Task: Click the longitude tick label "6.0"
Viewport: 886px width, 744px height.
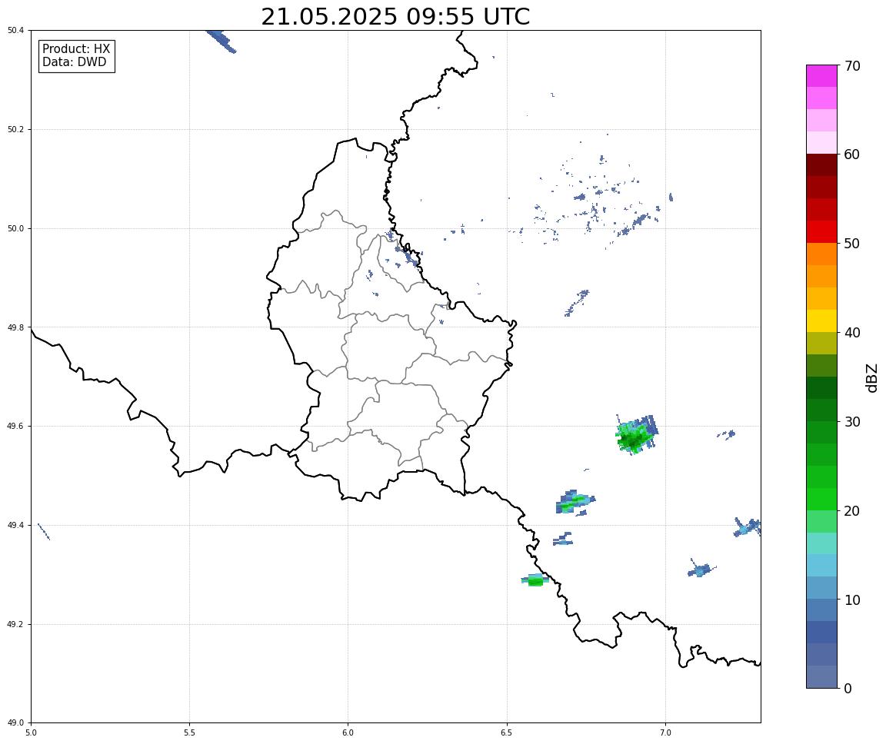Action: (348, 732)
